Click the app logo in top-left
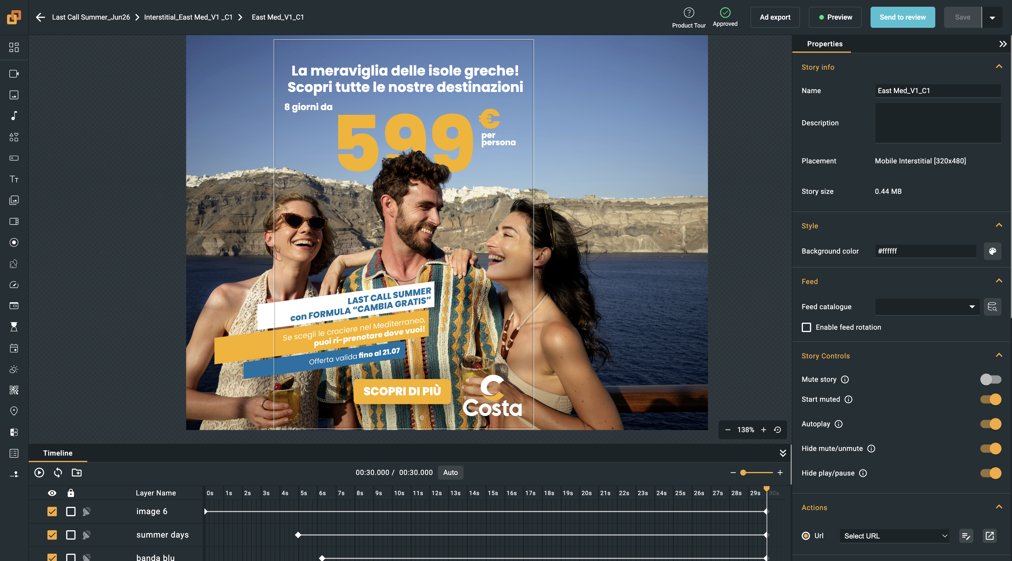 tap(14, 17)
